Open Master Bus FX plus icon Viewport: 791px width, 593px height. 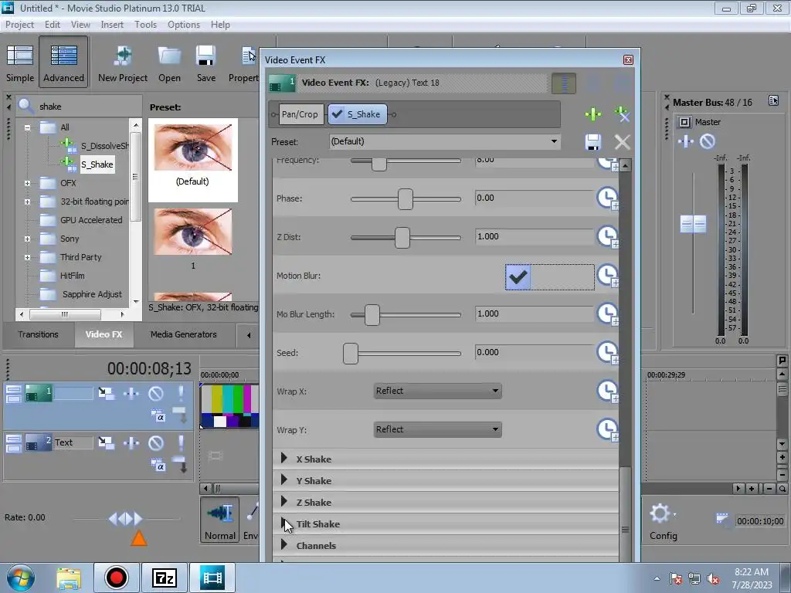coord(686,142)
